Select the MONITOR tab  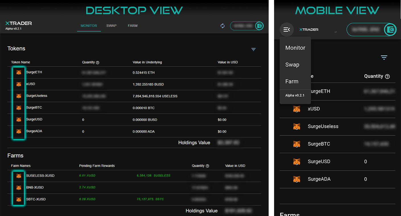[89, 26]
